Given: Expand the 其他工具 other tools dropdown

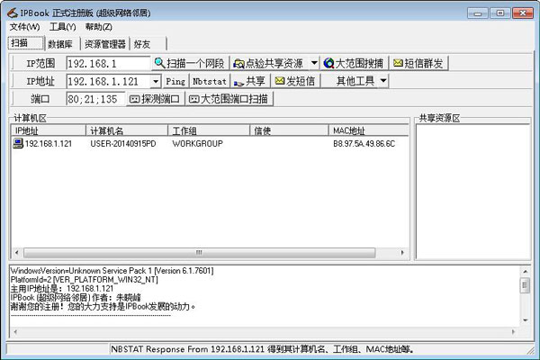Looking at the screenshot, I should [x=383, y=81].
